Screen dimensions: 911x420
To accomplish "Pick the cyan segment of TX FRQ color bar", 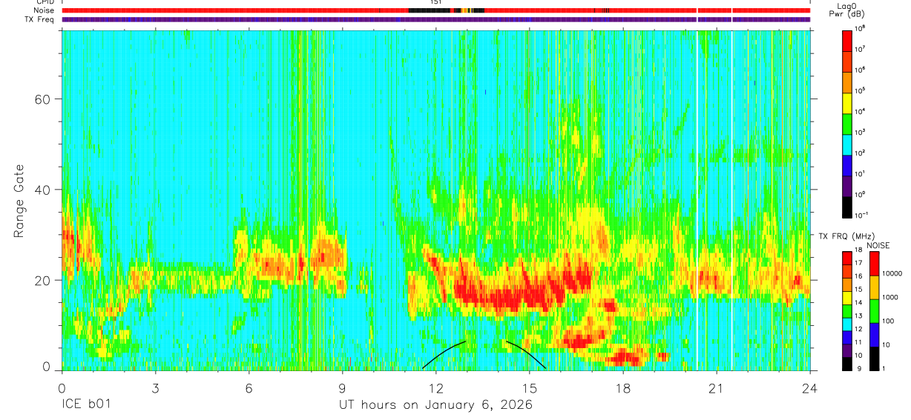I will [847, 324].
